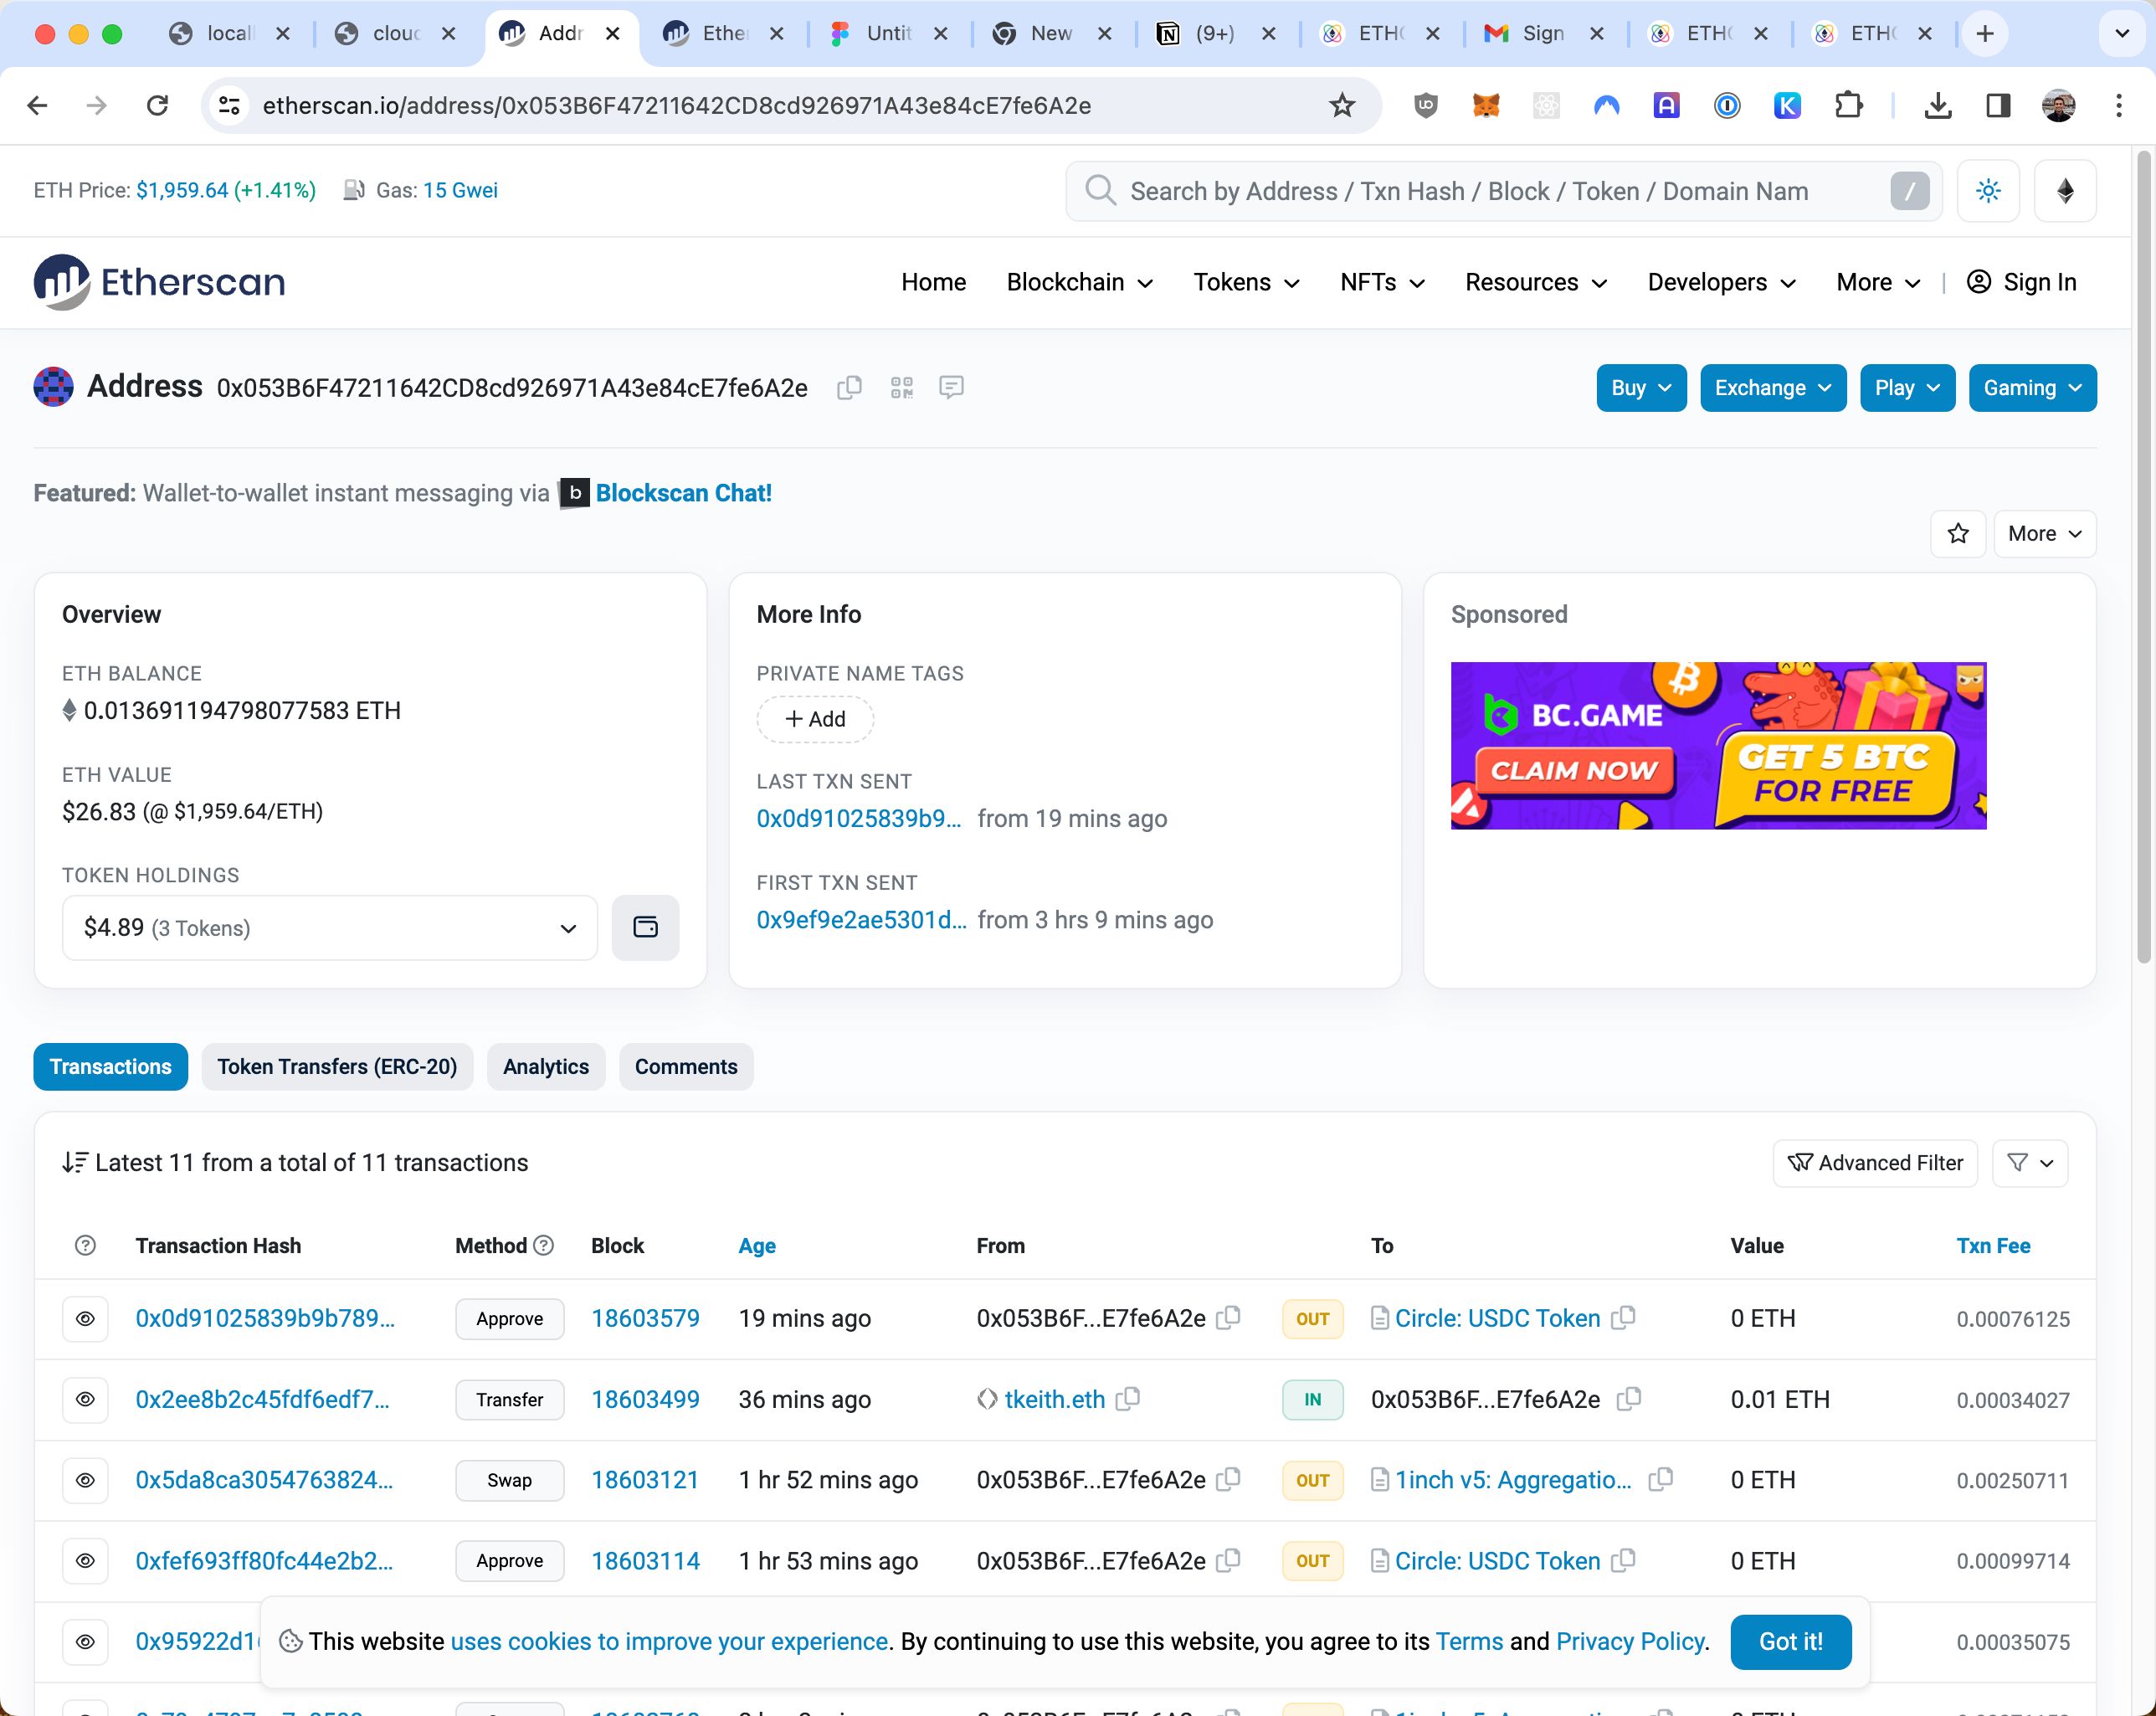2156x1716 pixels.
Task: Open the Blockscan Chat! link
Action: click(683, 493)
